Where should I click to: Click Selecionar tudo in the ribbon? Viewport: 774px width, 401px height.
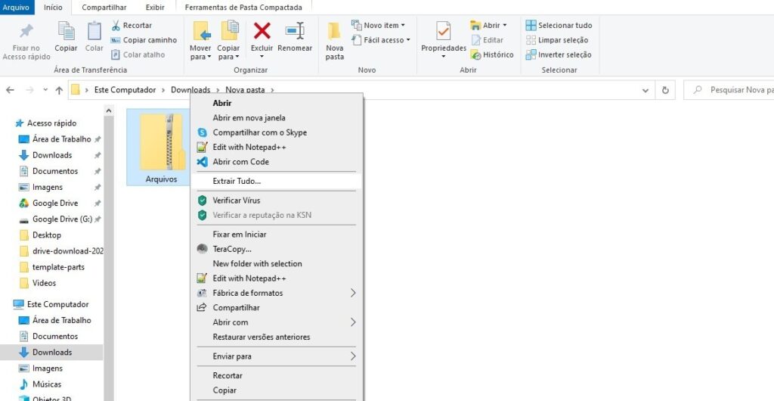(x=559, y=25)
